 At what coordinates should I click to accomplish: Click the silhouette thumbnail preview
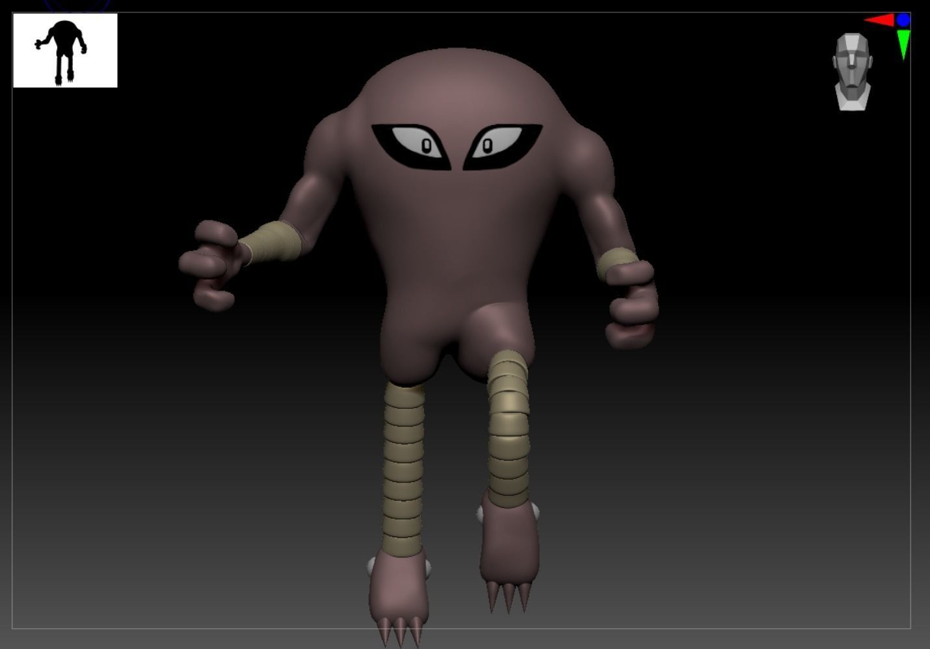pyautogui.click(x=65, y=51)
